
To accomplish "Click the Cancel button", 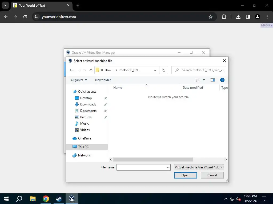I will coord(212,175).
